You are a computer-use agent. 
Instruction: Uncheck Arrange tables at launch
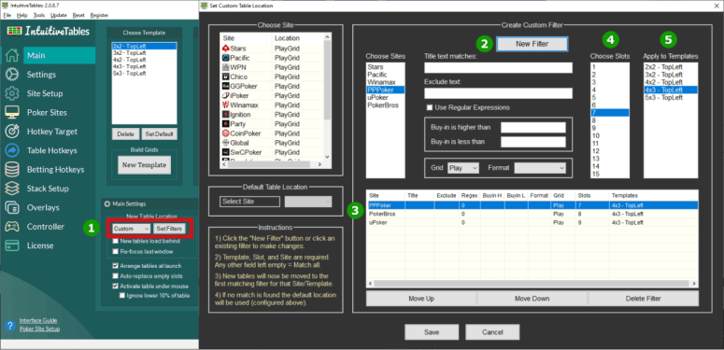(116, 266)
